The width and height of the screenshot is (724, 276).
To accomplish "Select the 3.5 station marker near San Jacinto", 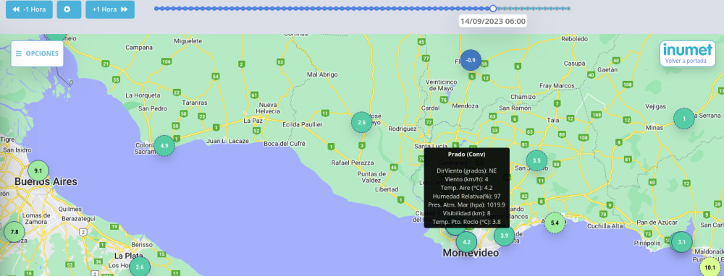I will coord(536,161).
